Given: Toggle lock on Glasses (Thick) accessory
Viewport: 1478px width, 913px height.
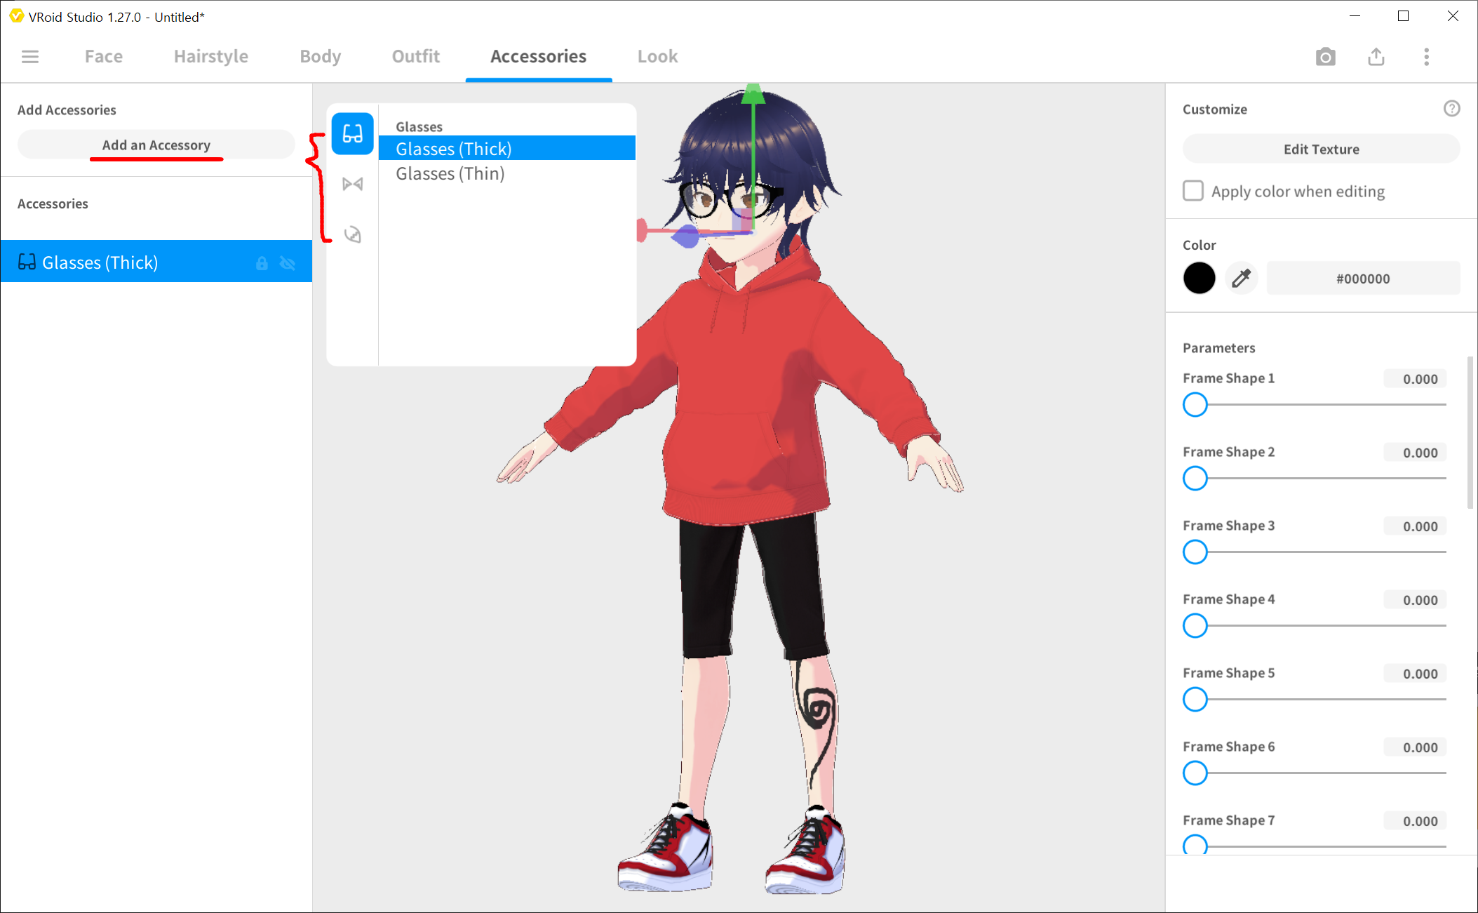Looking at the screenshot, I should click(262, 263).
